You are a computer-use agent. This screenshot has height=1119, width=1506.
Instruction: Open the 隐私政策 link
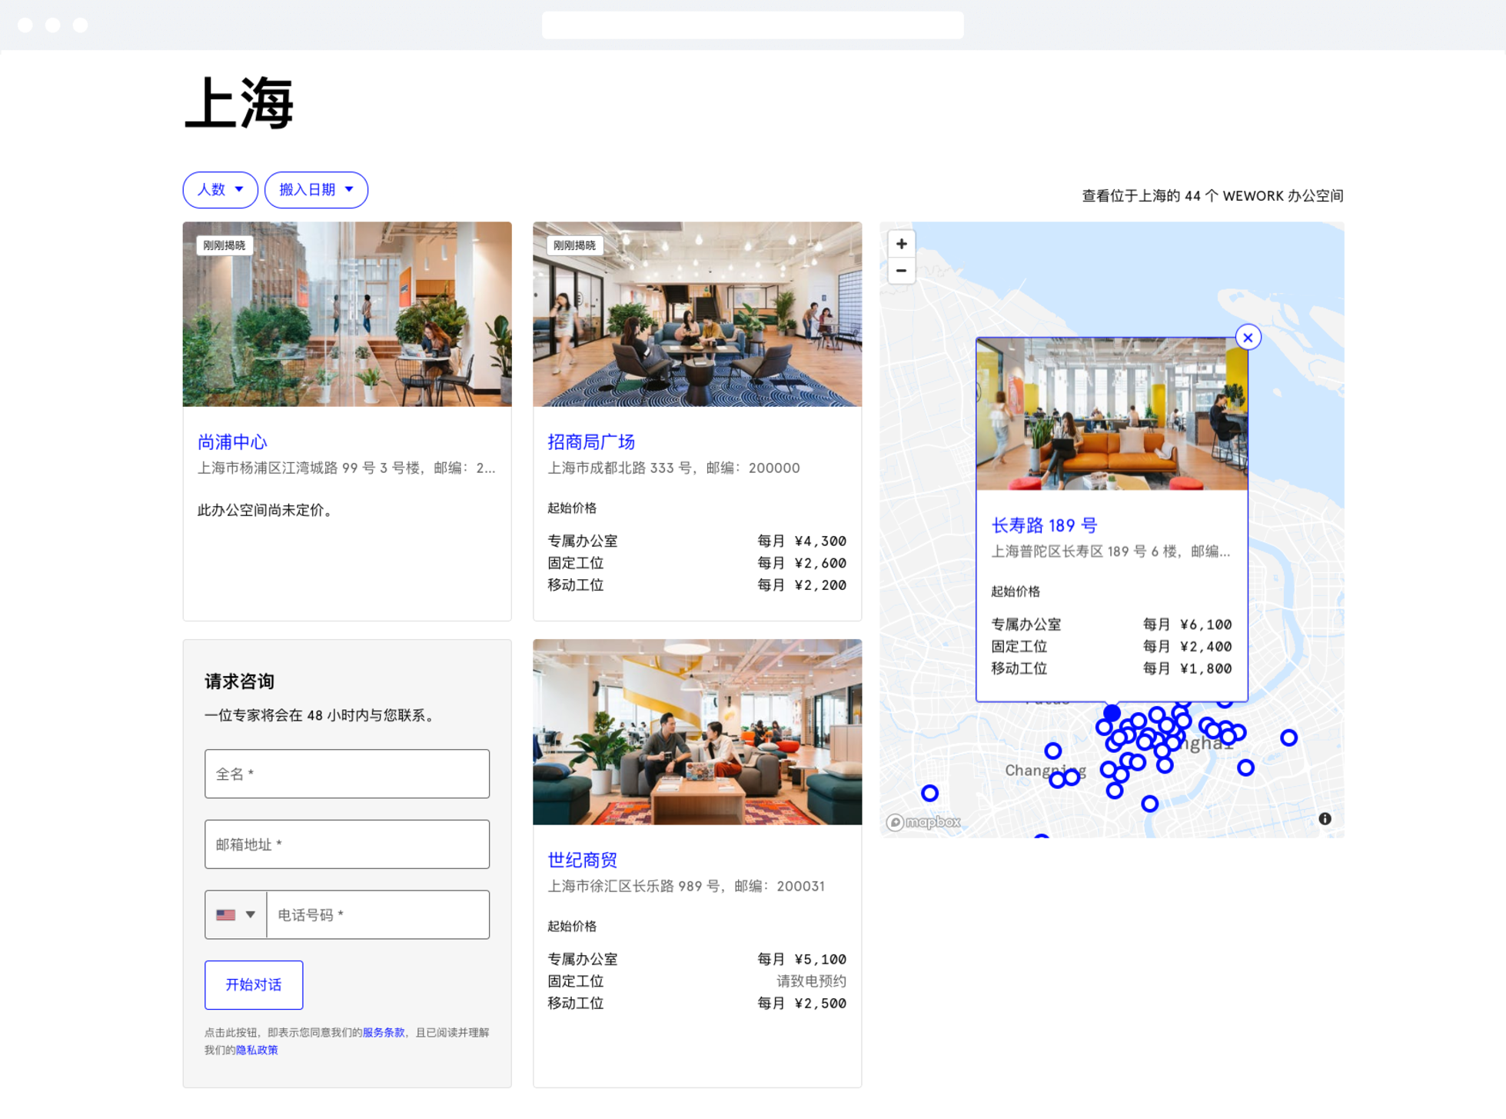coord(257,1050)
